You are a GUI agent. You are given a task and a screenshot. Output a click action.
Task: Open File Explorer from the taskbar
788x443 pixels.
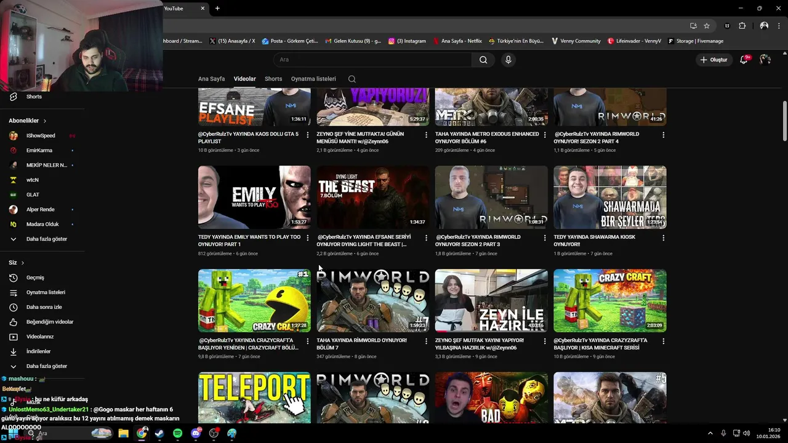[x=123, y=433]
